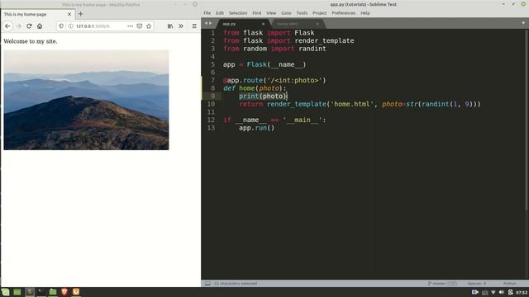
Task: Open the Tools menu
Action: 302,13
